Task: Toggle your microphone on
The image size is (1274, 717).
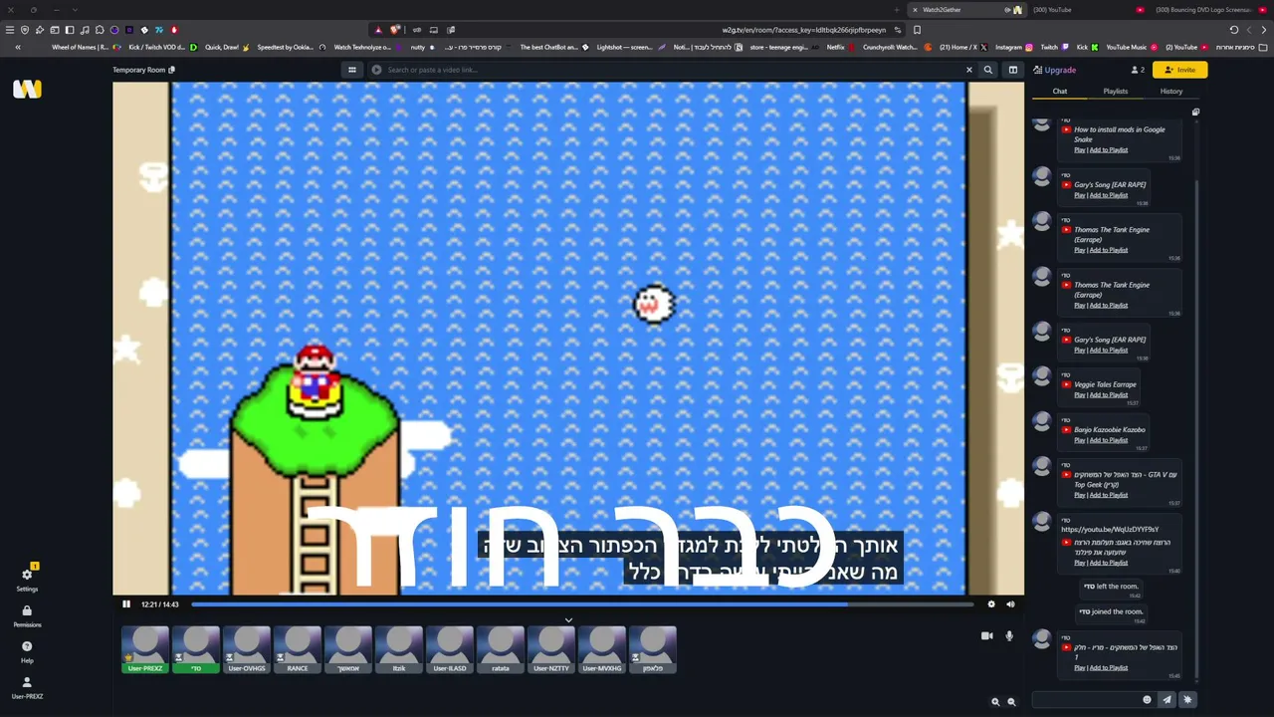Action: coord(1009,635)
